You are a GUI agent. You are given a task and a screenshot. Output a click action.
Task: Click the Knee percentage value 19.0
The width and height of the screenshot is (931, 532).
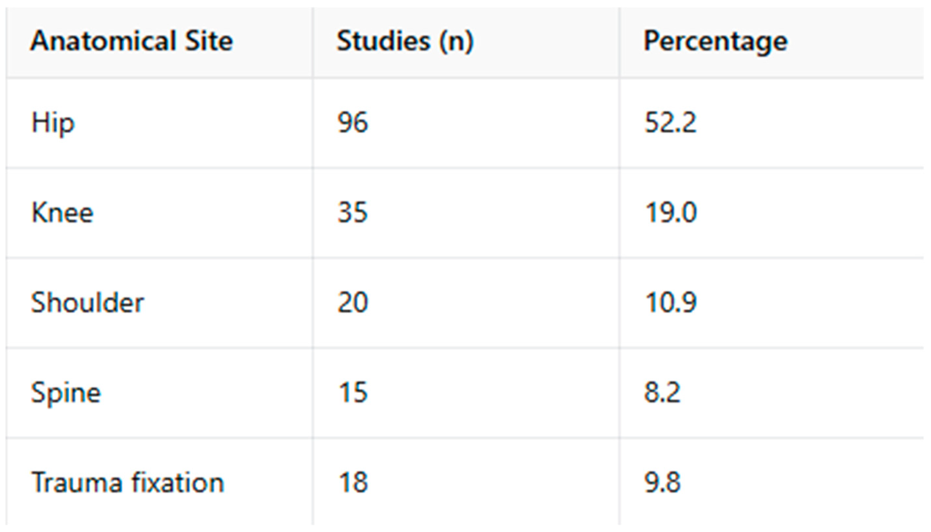pyautogui.click(x=671, y=212)
